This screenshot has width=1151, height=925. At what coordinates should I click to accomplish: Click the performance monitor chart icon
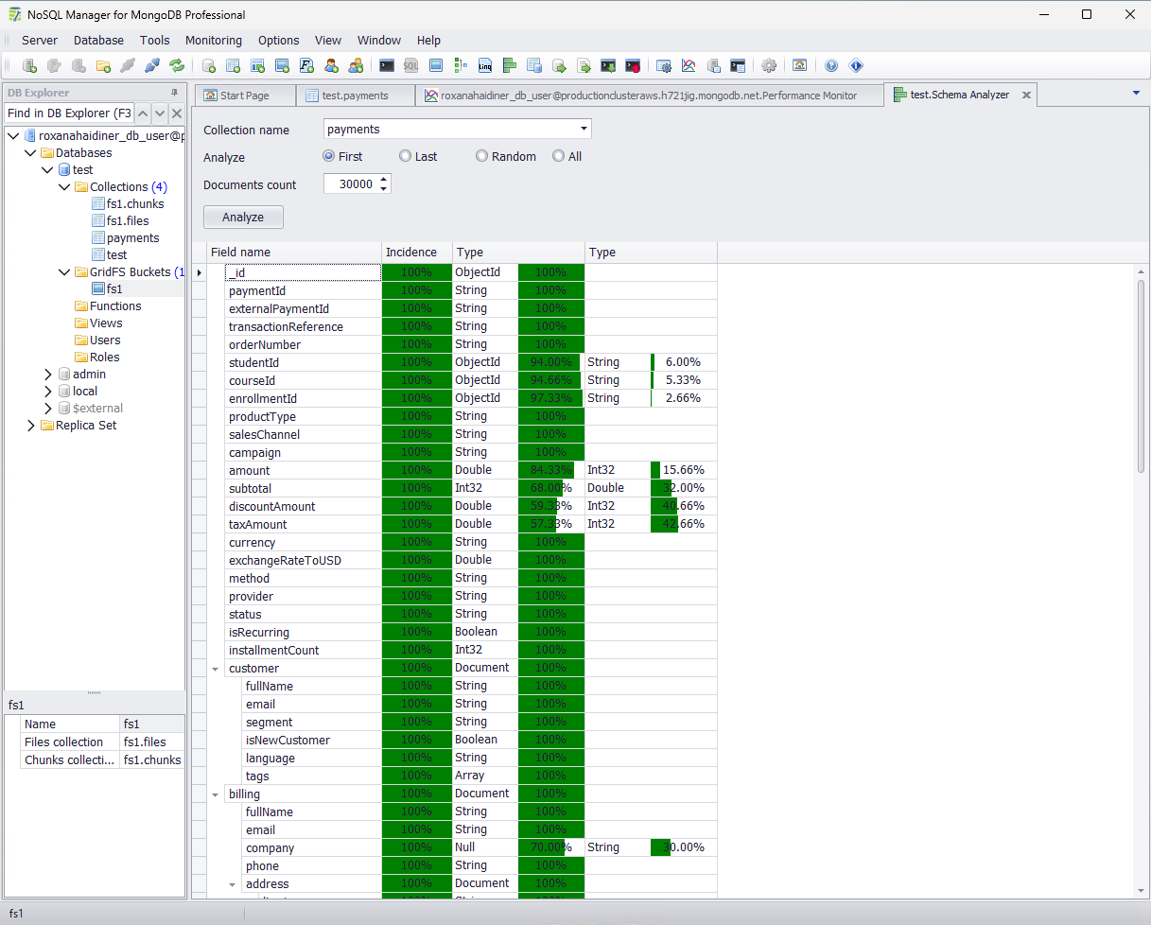pyautogui.click(x=689, y=65)
